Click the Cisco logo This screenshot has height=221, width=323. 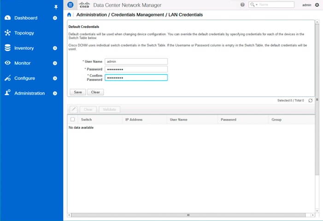(84, 5)
